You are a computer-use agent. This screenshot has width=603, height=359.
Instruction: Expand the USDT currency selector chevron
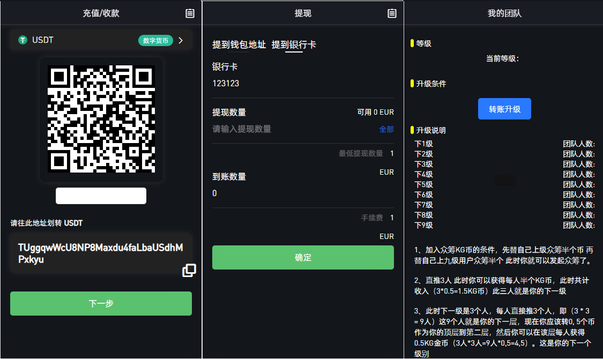click(181, 40)
